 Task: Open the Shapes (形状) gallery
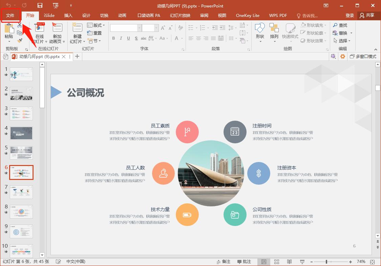click(260, 31)
